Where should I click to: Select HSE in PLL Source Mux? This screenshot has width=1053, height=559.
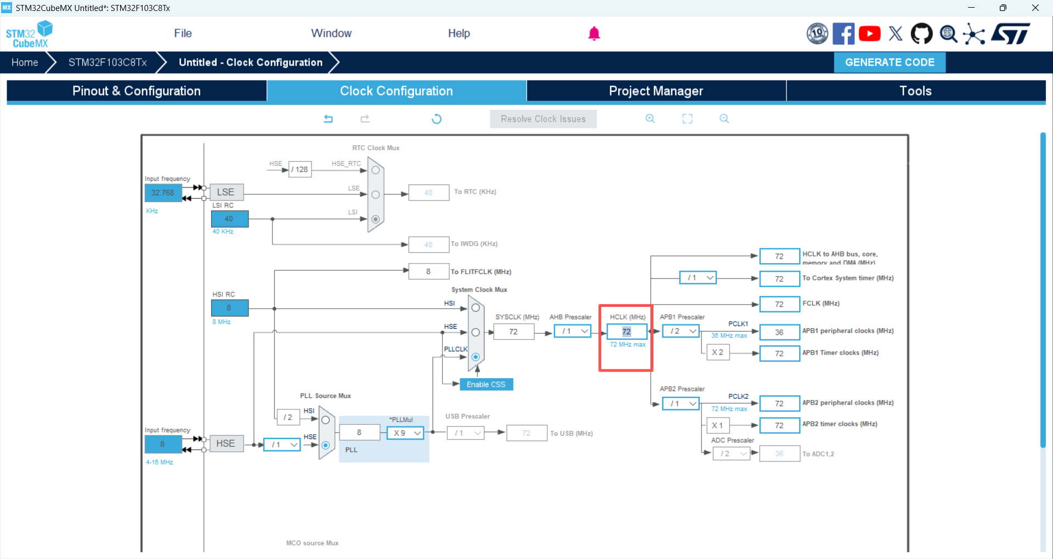326,445
